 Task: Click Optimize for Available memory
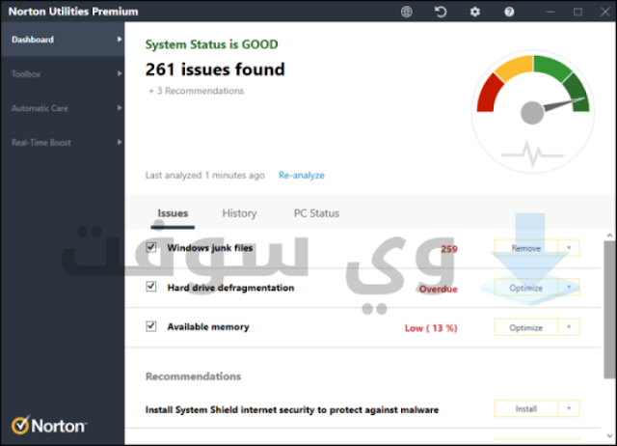point(525,327)
